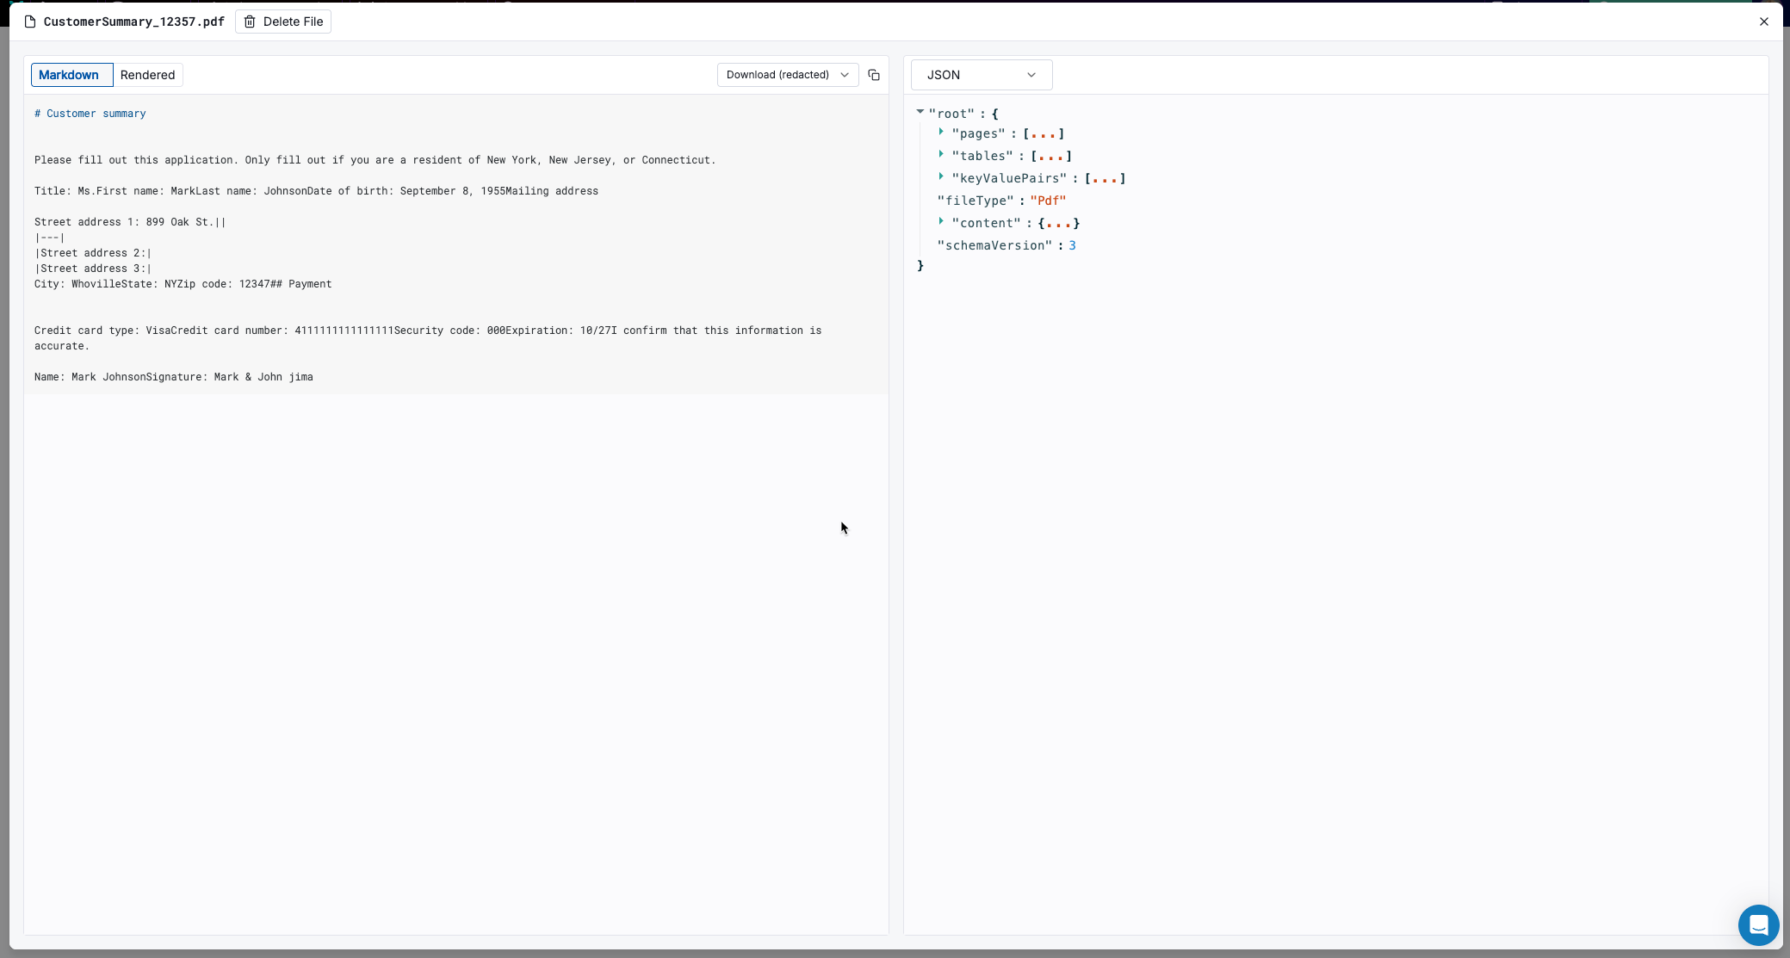Click the schemaVersion value 3
This screenshot has height=958, width=1790.
[x=1072, y=245]
